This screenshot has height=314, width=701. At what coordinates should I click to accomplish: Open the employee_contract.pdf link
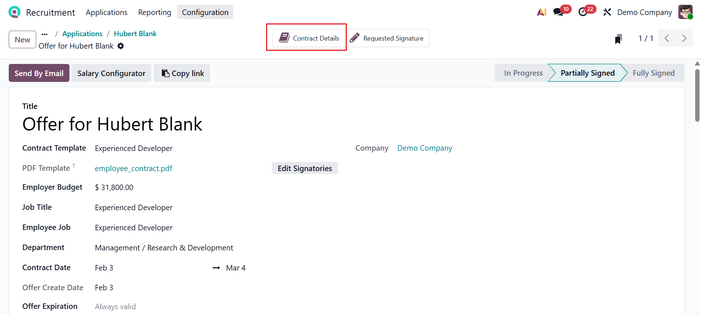(x=133, y=169)
